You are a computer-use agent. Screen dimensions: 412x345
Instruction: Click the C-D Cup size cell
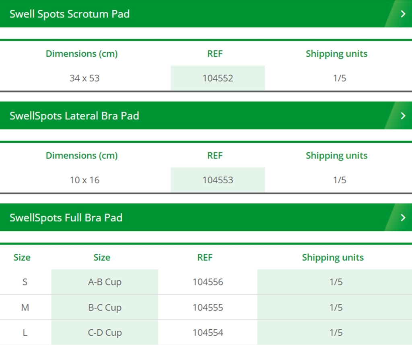[x=105, y=333]
